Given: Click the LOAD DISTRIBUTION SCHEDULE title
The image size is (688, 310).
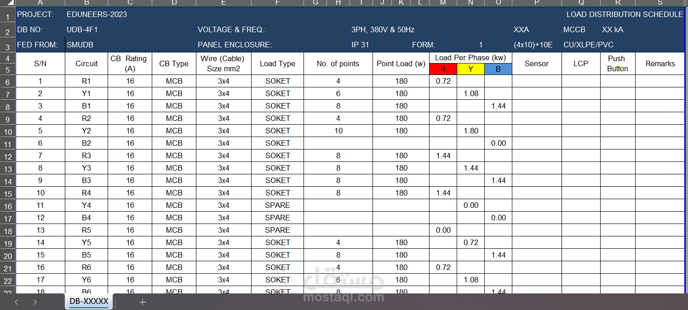Looking at the screenshot, I should pyautogui.click(x=625, y=14).
